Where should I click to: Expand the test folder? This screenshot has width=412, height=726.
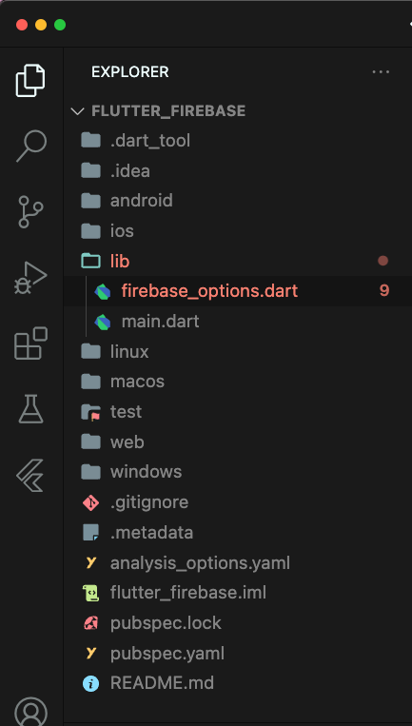click(x=237, y=412)
